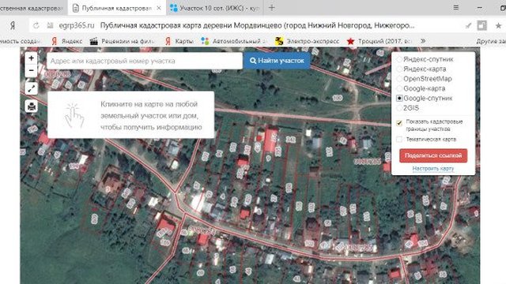Toggle fullscreen map mode

click(31, 88)
